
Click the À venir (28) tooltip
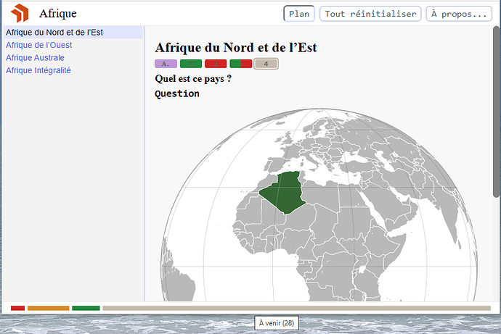(277, 323)
